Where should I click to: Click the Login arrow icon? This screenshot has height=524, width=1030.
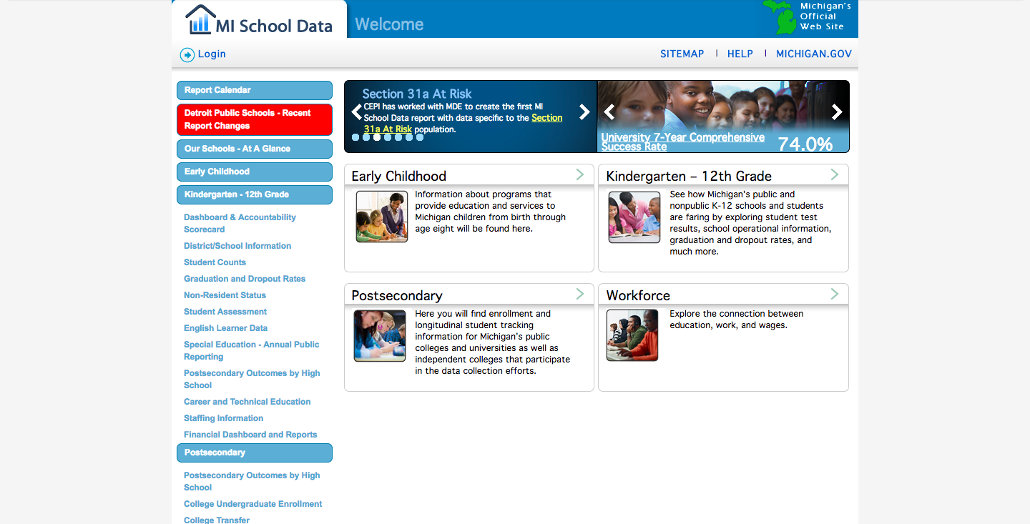coord(187,54)
